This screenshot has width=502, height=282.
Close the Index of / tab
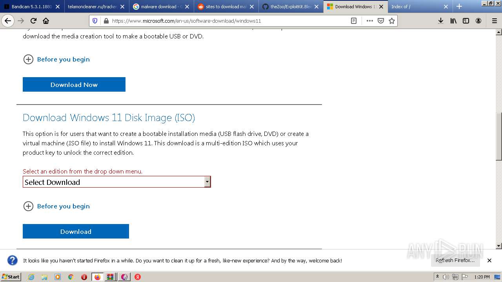(446, 7)
